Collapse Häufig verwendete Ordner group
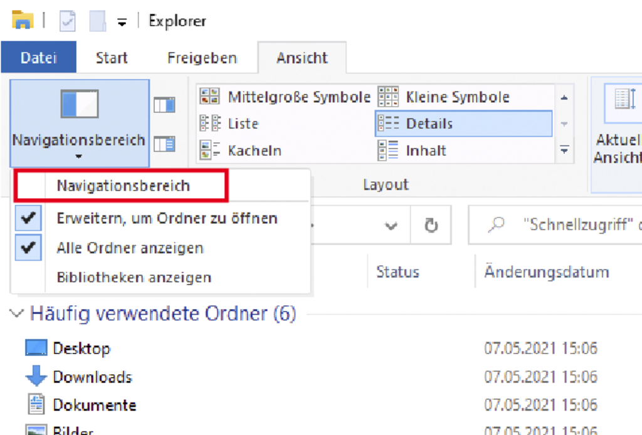Image resolution: width=642 pixels, height=435 pixels. click(x=18, y=313)
